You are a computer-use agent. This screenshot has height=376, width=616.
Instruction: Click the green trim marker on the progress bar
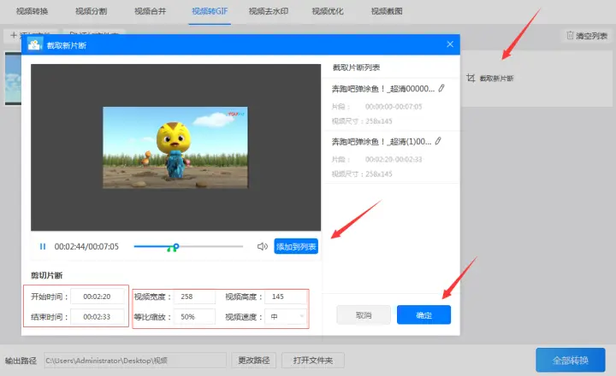coord(170,249)
